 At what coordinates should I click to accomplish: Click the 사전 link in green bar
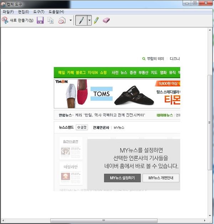tap(115, 72)
